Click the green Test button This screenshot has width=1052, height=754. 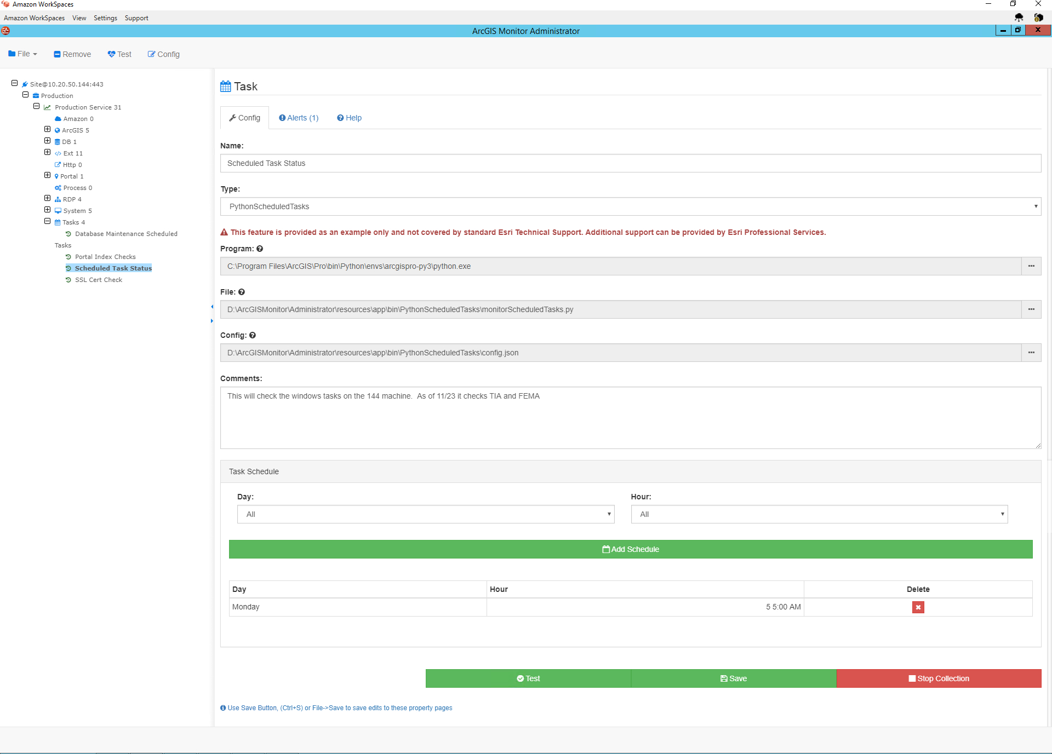coord(528,678)
